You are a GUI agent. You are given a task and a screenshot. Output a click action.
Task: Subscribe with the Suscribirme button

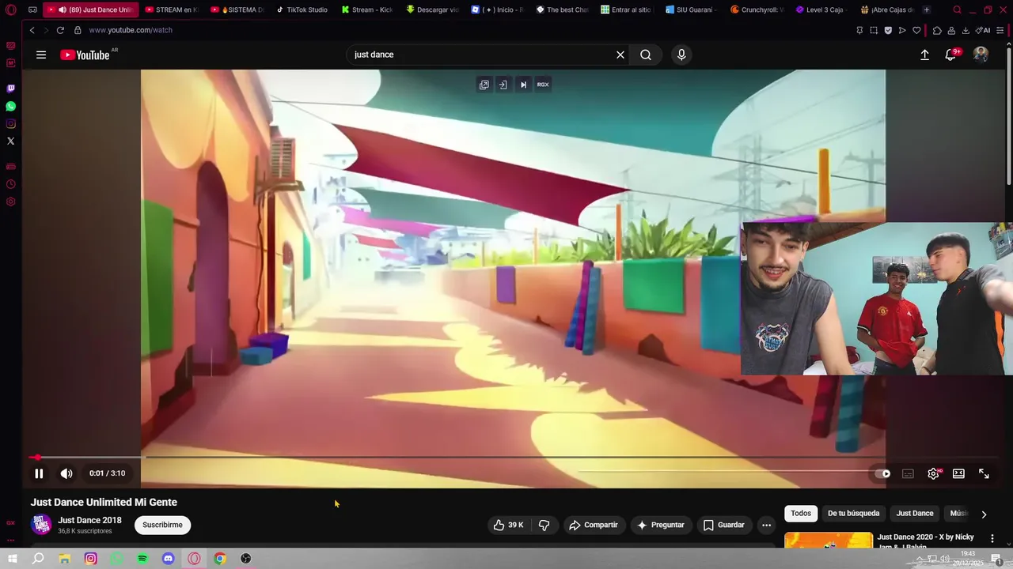point(162,525)
